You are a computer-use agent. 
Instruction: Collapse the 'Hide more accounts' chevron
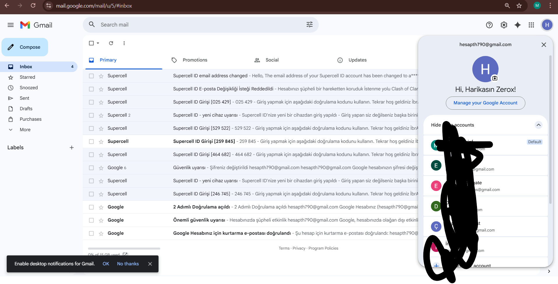[538, 125]
